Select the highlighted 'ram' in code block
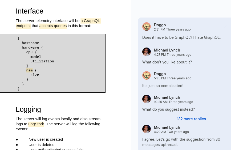Viewport: 231px width, 150px height. [29, 70]
